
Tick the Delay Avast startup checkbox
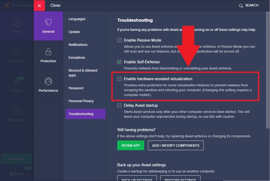119,105
